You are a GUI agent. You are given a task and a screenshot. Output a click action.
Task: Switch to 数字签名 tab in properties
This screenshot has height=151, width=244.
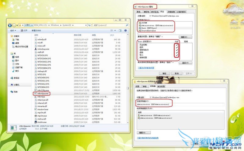(x=155, y=12)
